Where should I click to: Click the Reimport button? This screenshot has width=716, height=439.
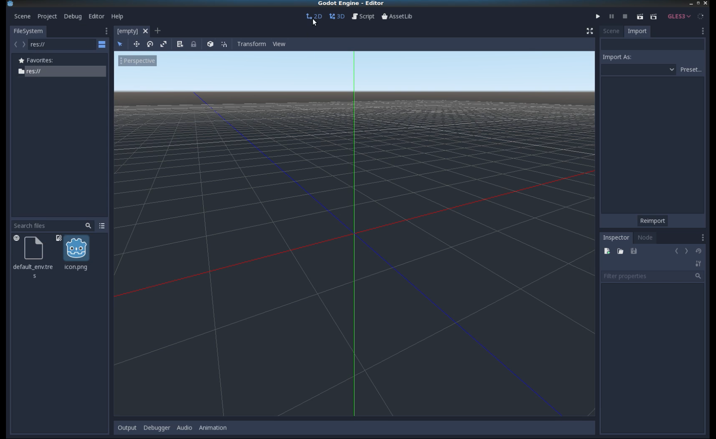[x=652, y=221]
